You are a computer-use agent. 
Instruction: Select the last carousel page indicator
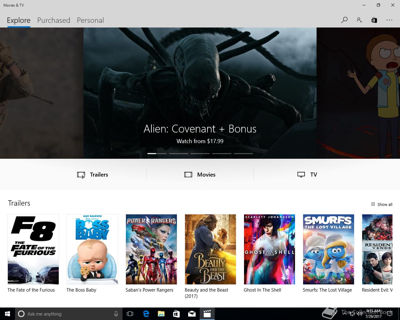[243, 153]
